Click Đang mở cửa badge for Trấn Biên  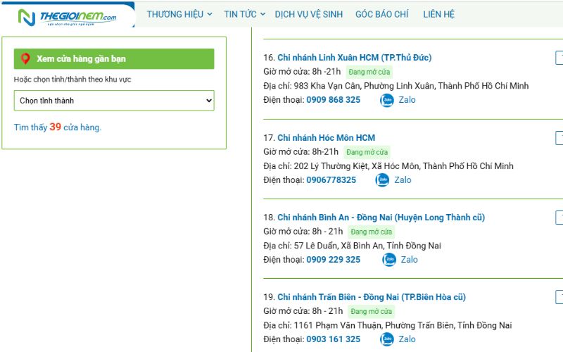coord(372,311)
